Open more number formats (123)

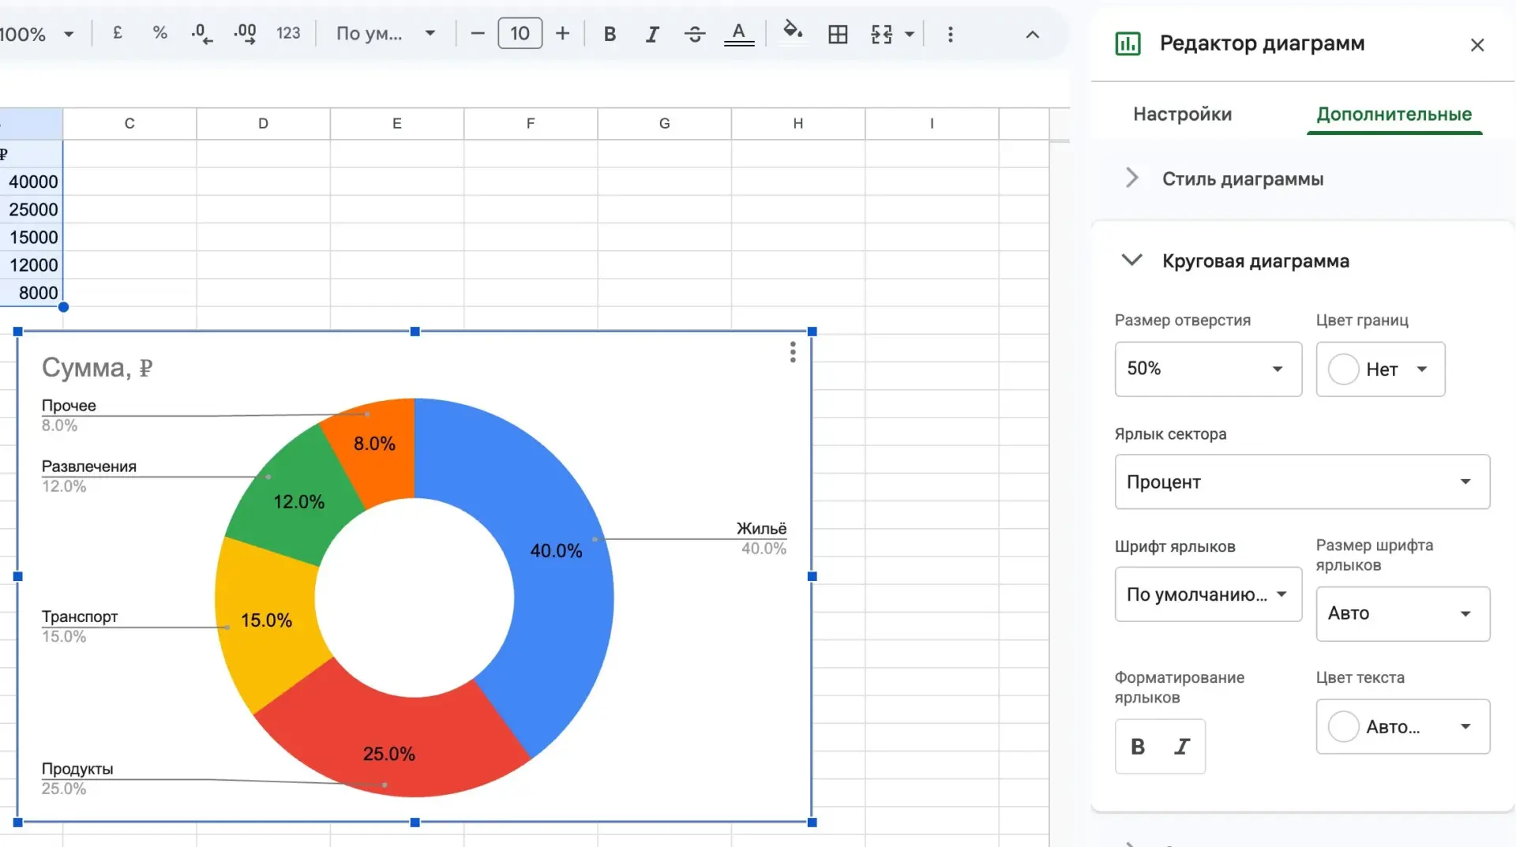coord(288,33)
